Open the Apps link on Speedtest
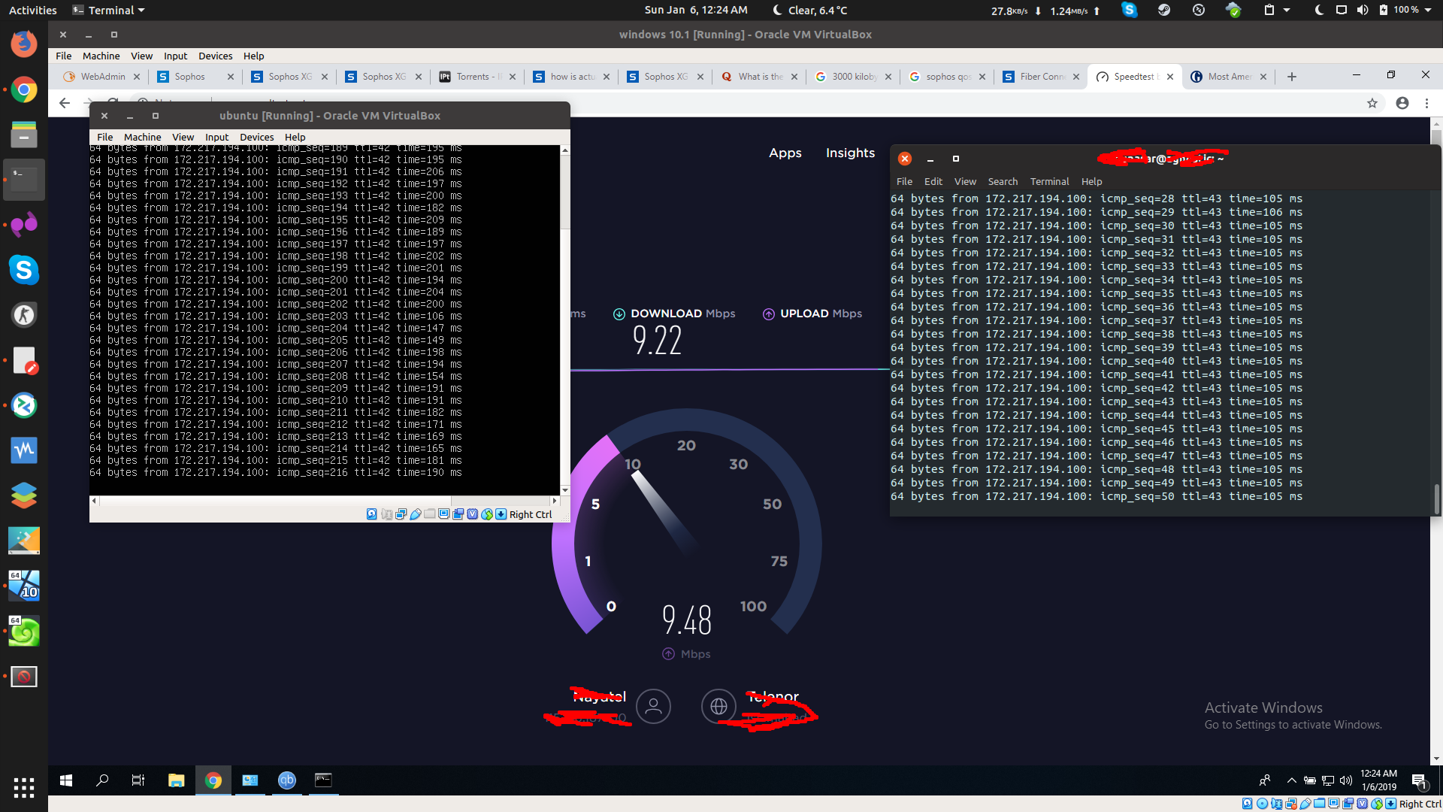The image size is (1443, 812). [785, 153]
